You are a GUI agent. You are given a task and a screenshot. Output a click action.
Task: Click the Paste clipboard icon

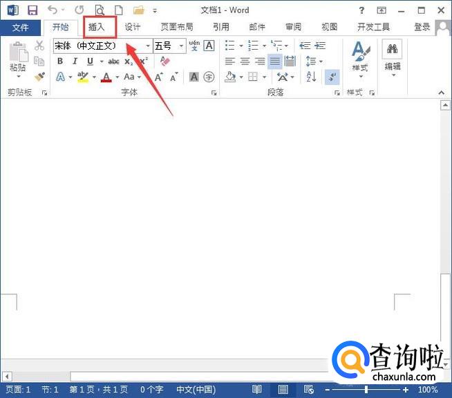coord(19,53)
